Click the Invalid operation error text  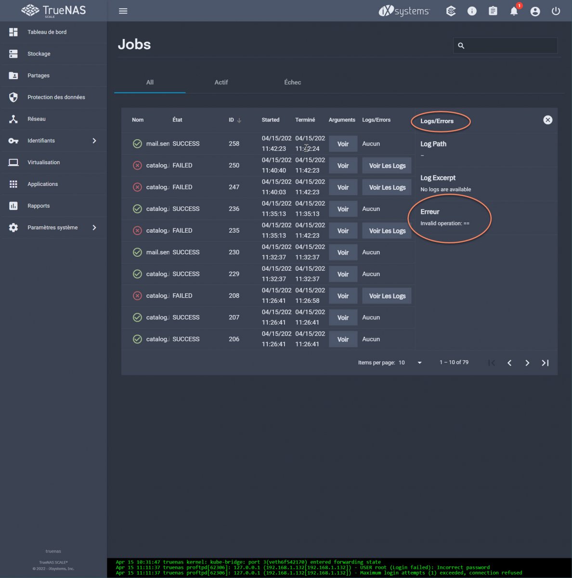[444, 223]
